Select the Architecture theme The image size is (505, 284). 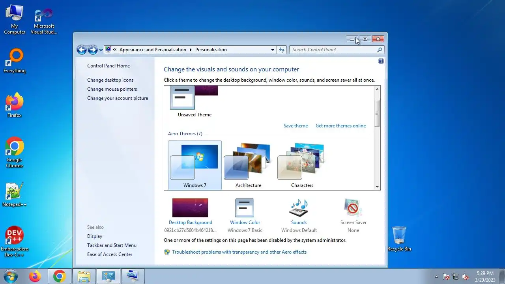[248, 165]
